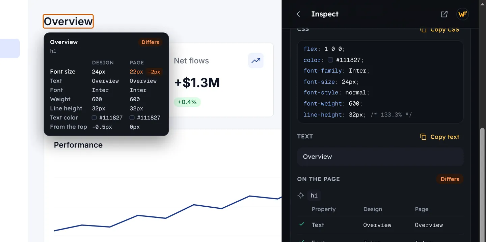This screenshot has height=242, width=486.
Task: Click the font-style: normal CSS line
Action: pyautogui.click(x=336, y=93)
